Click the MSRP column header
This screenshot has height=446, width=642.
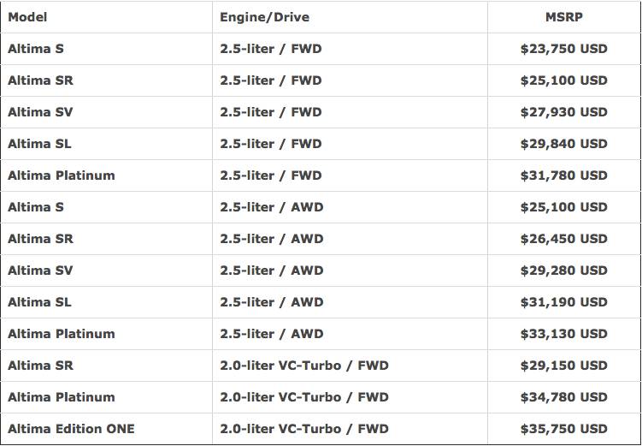[563, 17]
